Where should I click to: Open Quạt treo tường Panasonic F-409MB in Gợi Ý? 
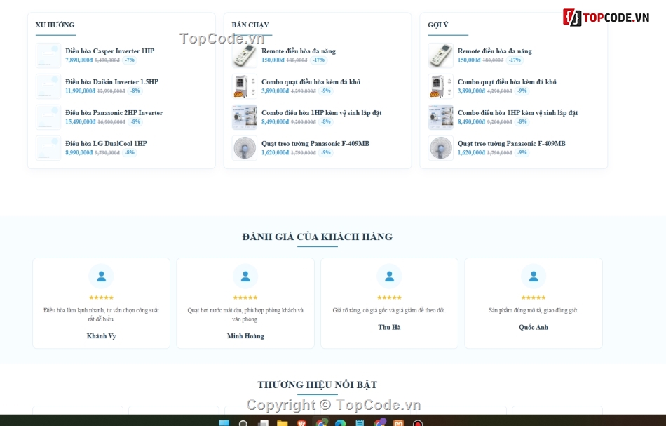[512, 144]
